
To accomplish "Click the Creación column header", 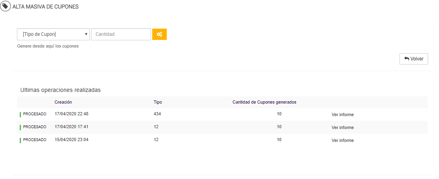I will [x=63, y=102].
